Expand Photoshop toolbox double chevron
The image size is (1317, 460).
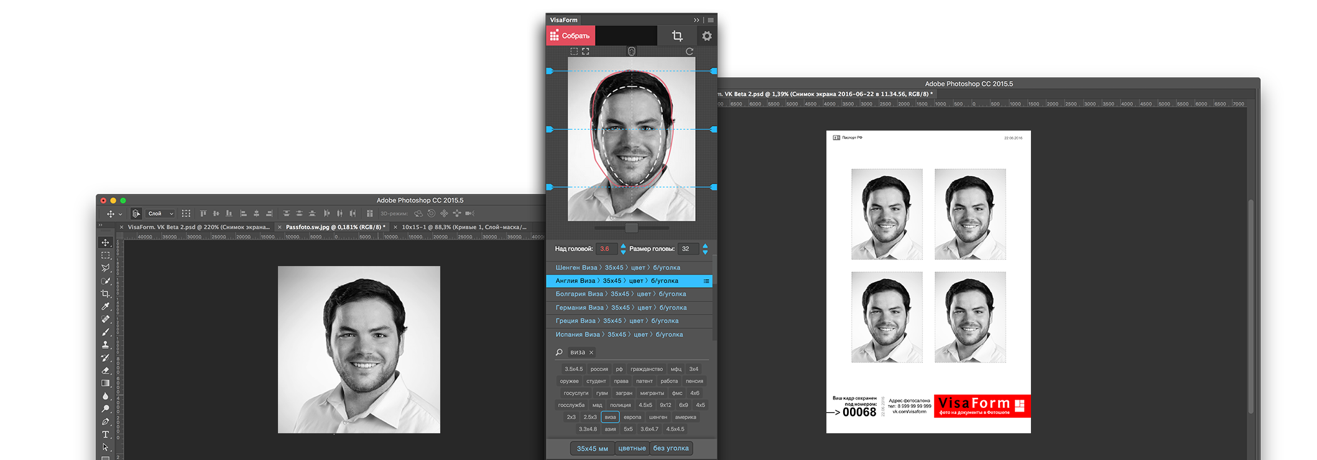(x=101, y=225)
